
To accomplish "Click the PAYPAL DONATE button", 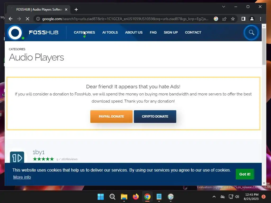I will coord(111,117).
